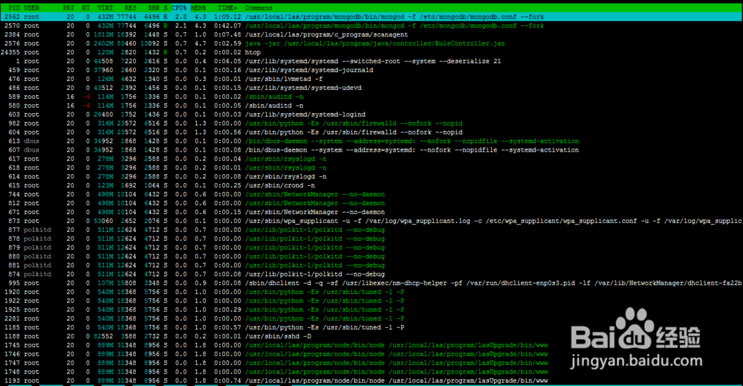Select the htop process PID 24355
The image size is (743, 386).
pos(371,52)
